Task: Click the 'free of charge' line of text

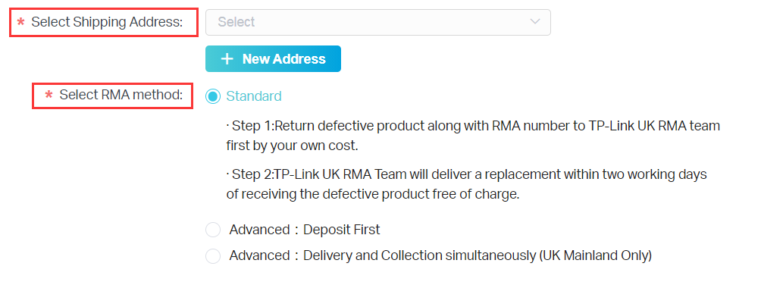Action: tap(373, 194)
